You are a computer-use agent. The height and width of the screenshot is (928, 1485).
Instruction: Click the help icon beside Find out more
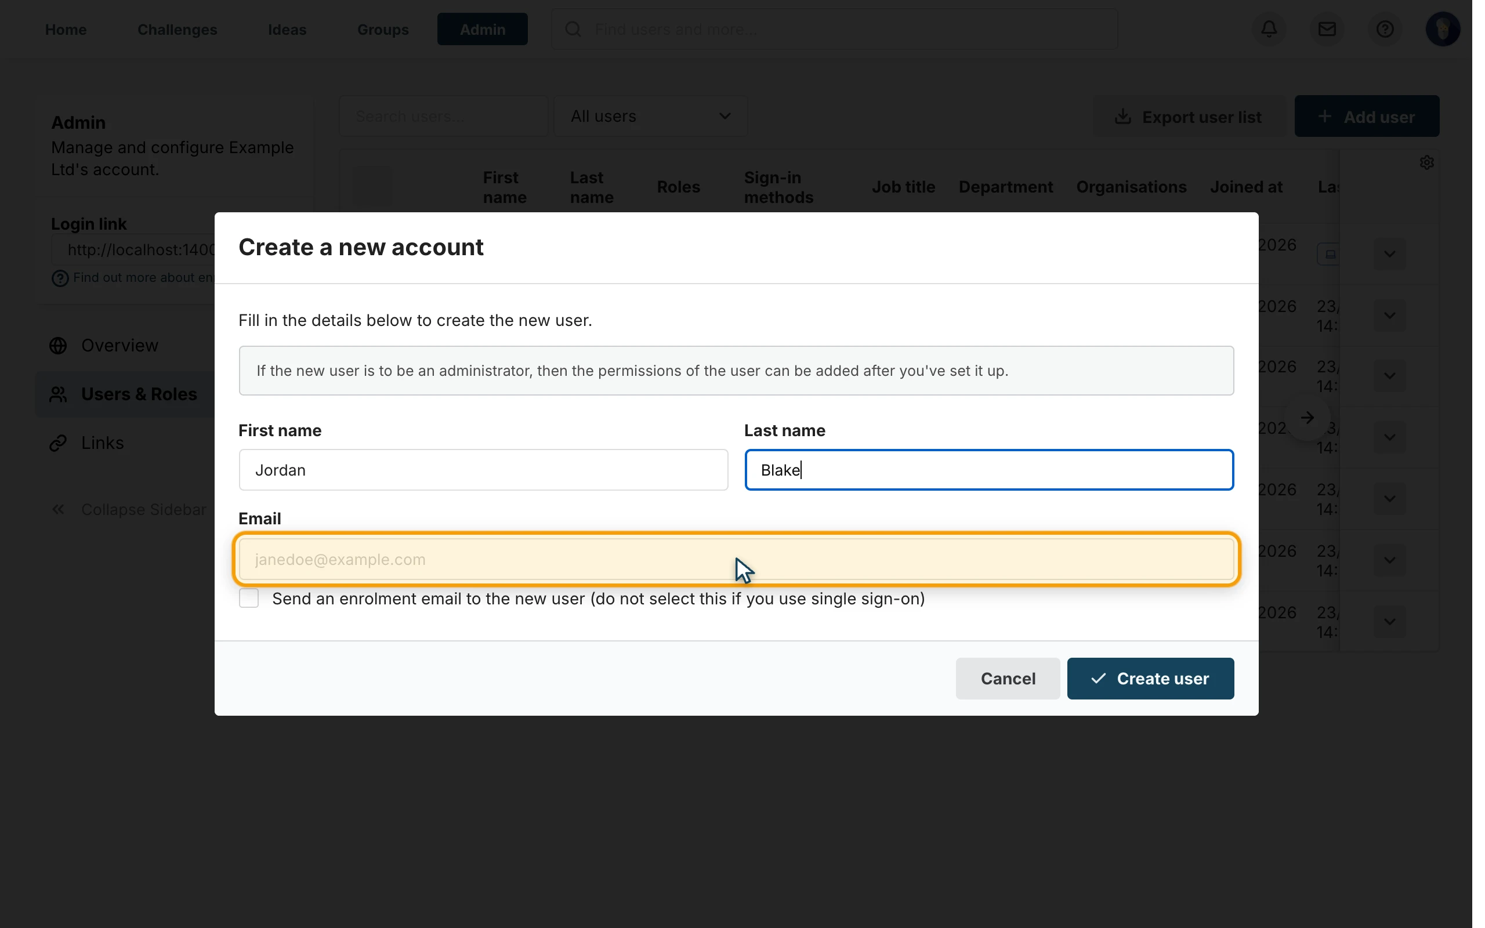tap(60, 278)
